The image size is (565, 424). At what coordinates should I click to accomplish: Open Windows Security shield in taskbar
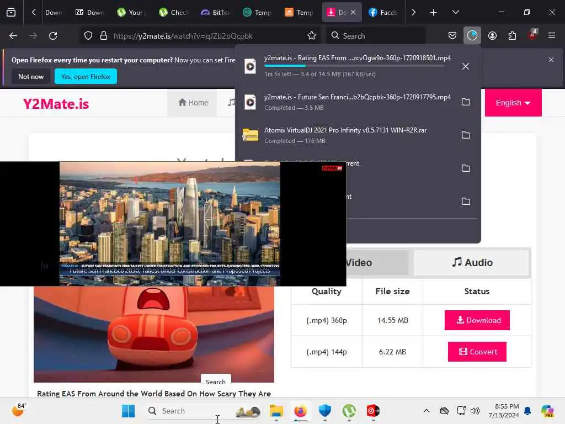click(x=325, y=411)
